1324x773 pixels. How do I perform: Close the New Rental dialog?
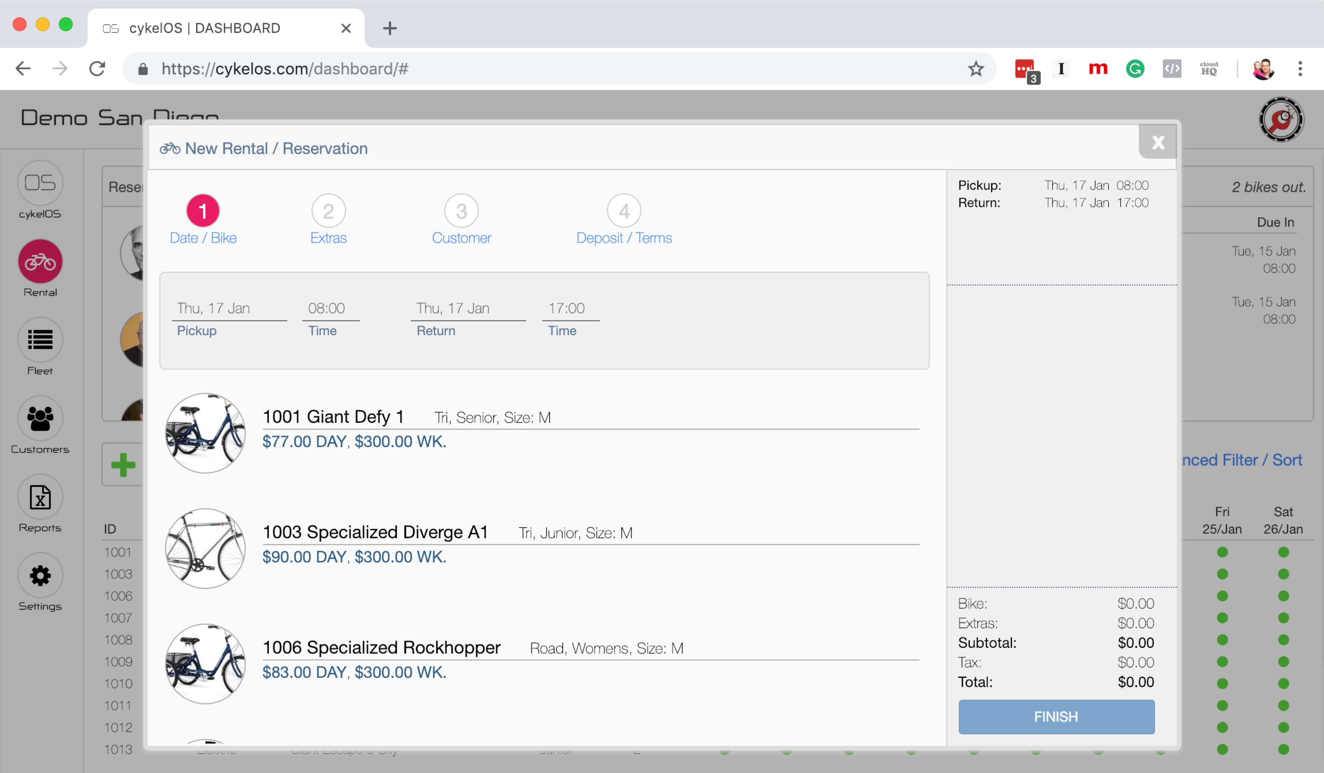click(x=1158, y=142)
